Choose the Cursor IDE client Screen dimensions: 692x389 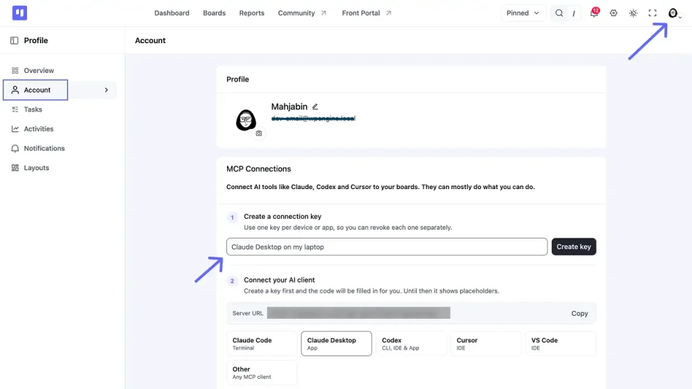click(x=485, y=344)
